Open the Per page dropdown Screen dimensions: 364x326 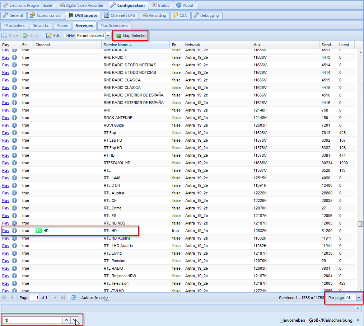pos(359,297)
